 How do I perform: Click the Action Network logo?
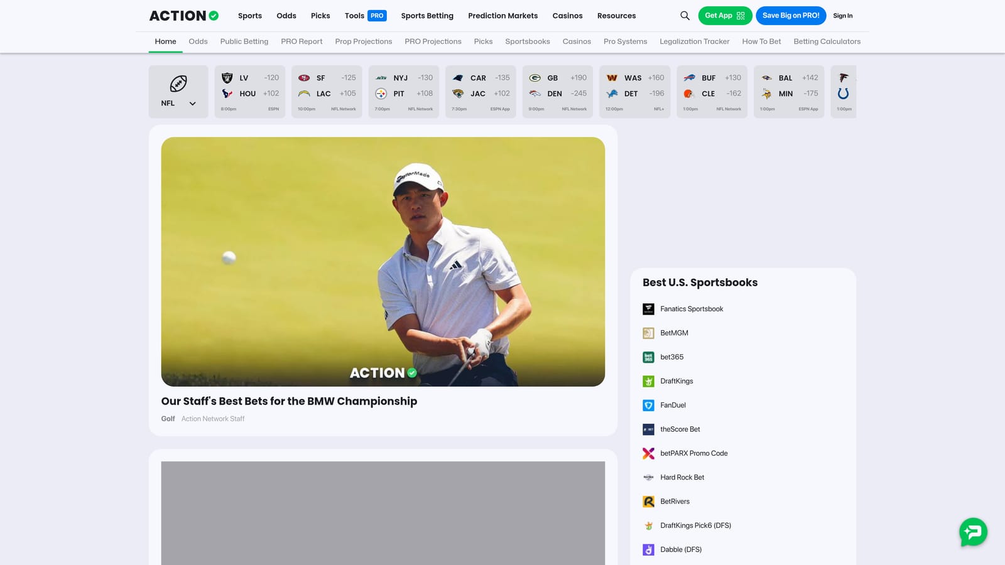click(184, 16)
